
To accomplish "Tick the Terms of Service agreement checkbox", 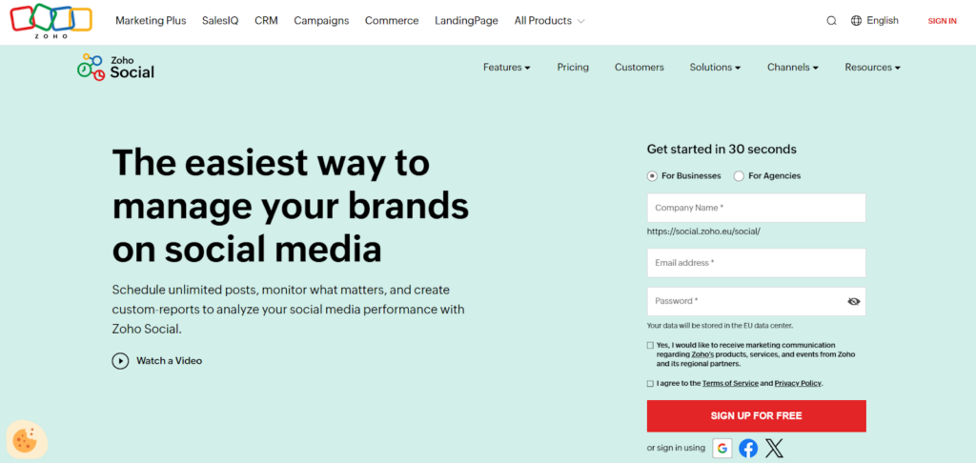I will pyautogui.click(x=650, y=383).
